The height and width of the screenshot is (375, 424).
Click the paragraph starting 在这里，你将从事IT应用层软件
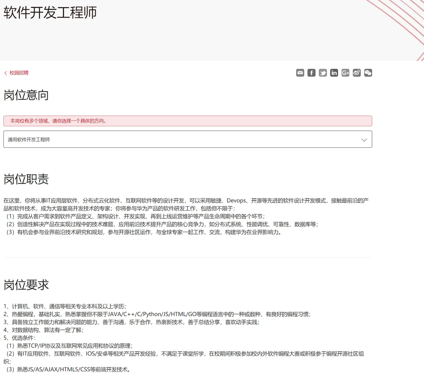pos(186,204)
